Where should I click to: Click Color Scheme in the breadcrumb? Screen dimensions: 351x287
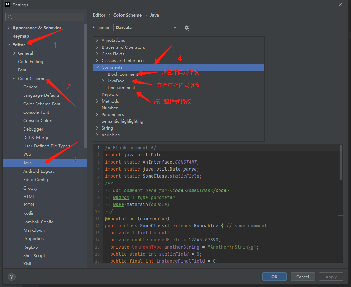click(x=128, y=15)
